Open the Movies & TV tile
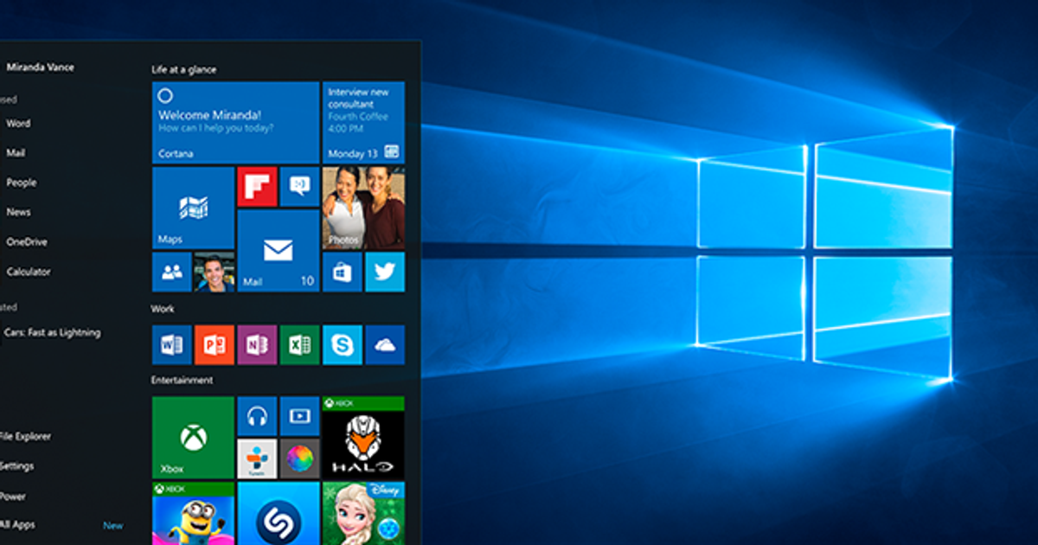Screen dimensions: 1038x545 (299, 416)
